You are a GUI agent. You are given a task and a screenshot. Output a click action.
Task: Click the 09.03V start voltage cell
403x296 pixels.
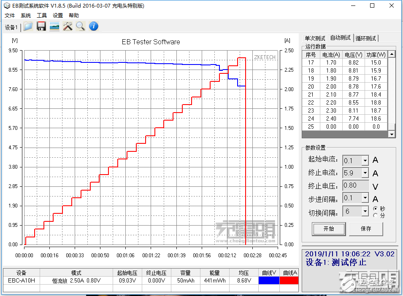pos(127,280)
